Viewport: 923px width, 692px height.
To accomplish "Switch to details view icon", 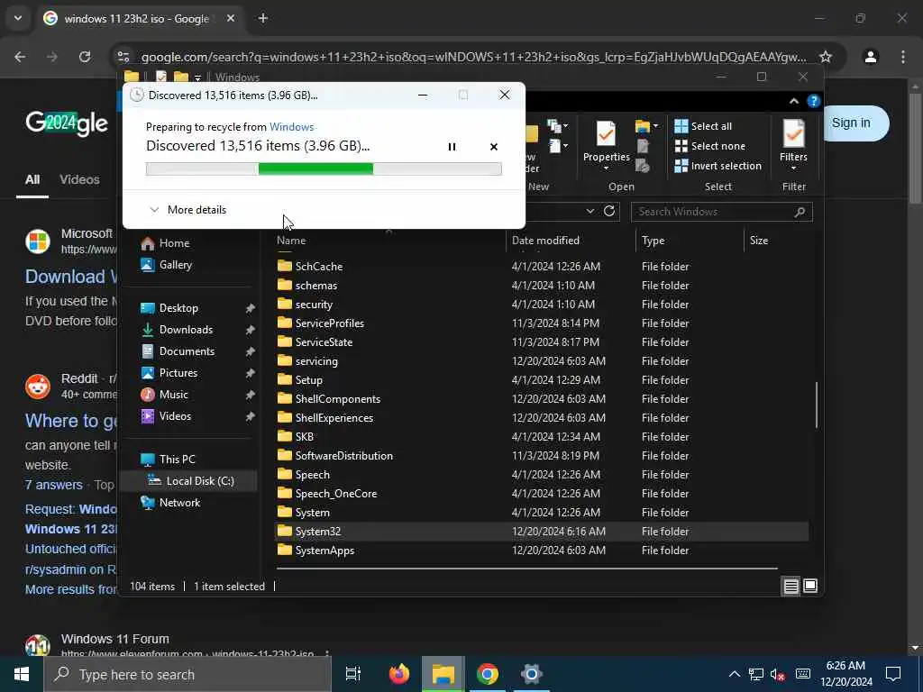I will pyautogui.click(x=790, y=586).
